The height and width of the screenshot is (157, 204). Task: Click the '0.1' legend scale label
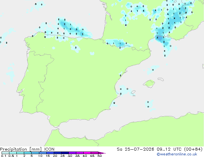point(4,156)
